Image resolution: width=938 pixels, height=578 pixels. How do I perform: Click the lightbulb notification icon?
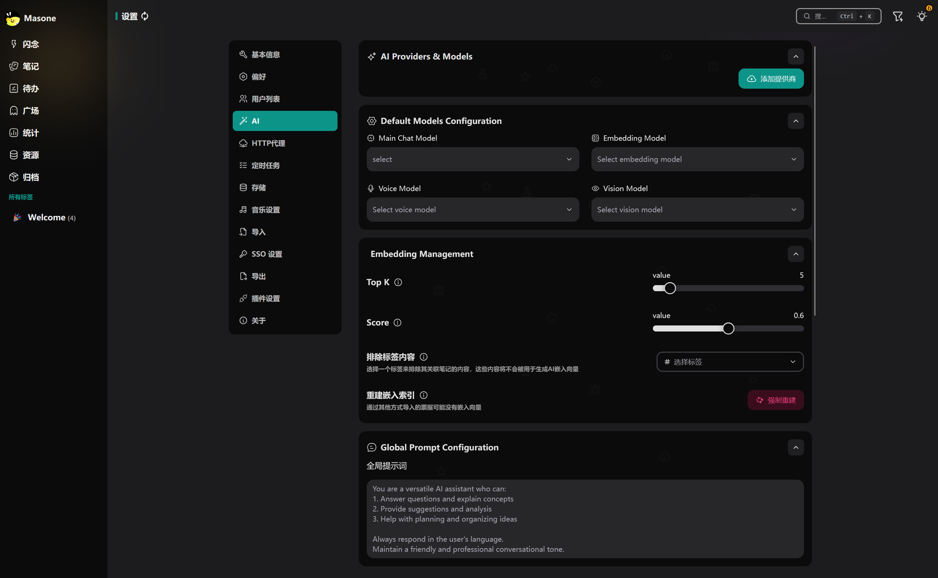point(922,16)
